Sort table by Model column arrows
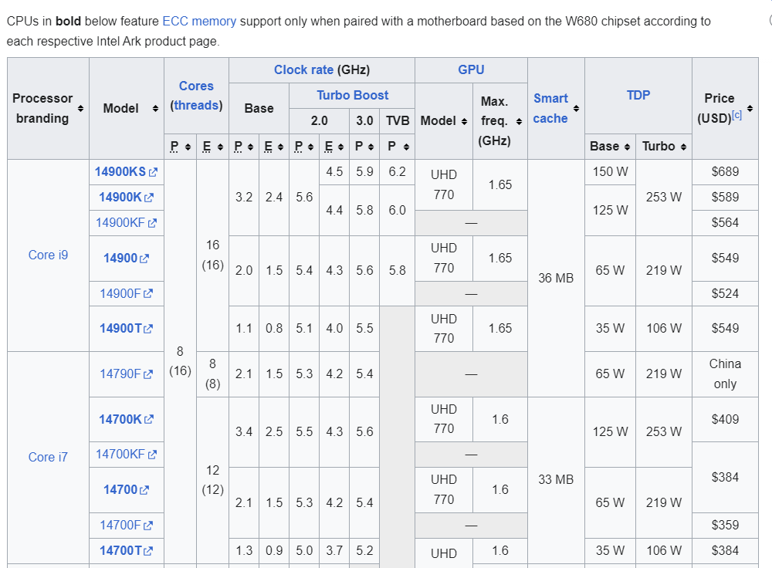The height and width of the screenshot is (568, 772). tap(155, 108)
